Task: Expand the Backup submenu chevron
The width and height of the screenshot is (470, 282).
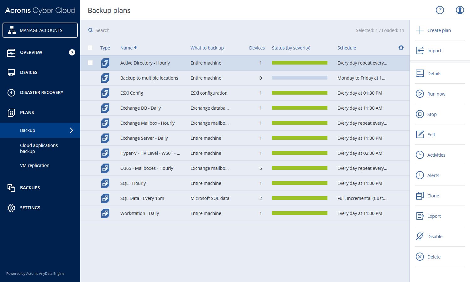Action: coord(71,130)
